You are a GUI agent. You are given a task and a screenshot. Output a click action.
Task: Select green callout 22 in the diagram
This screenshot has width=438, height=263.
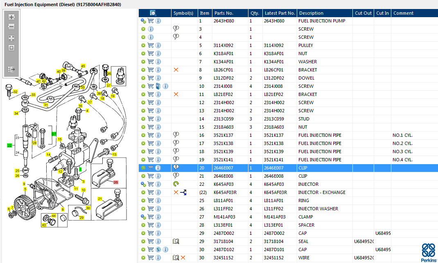click(x=10, y=145)
